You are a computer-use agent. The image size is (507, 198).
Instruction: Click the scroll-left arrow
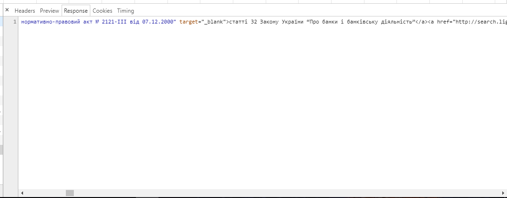[x=22, y=193]
